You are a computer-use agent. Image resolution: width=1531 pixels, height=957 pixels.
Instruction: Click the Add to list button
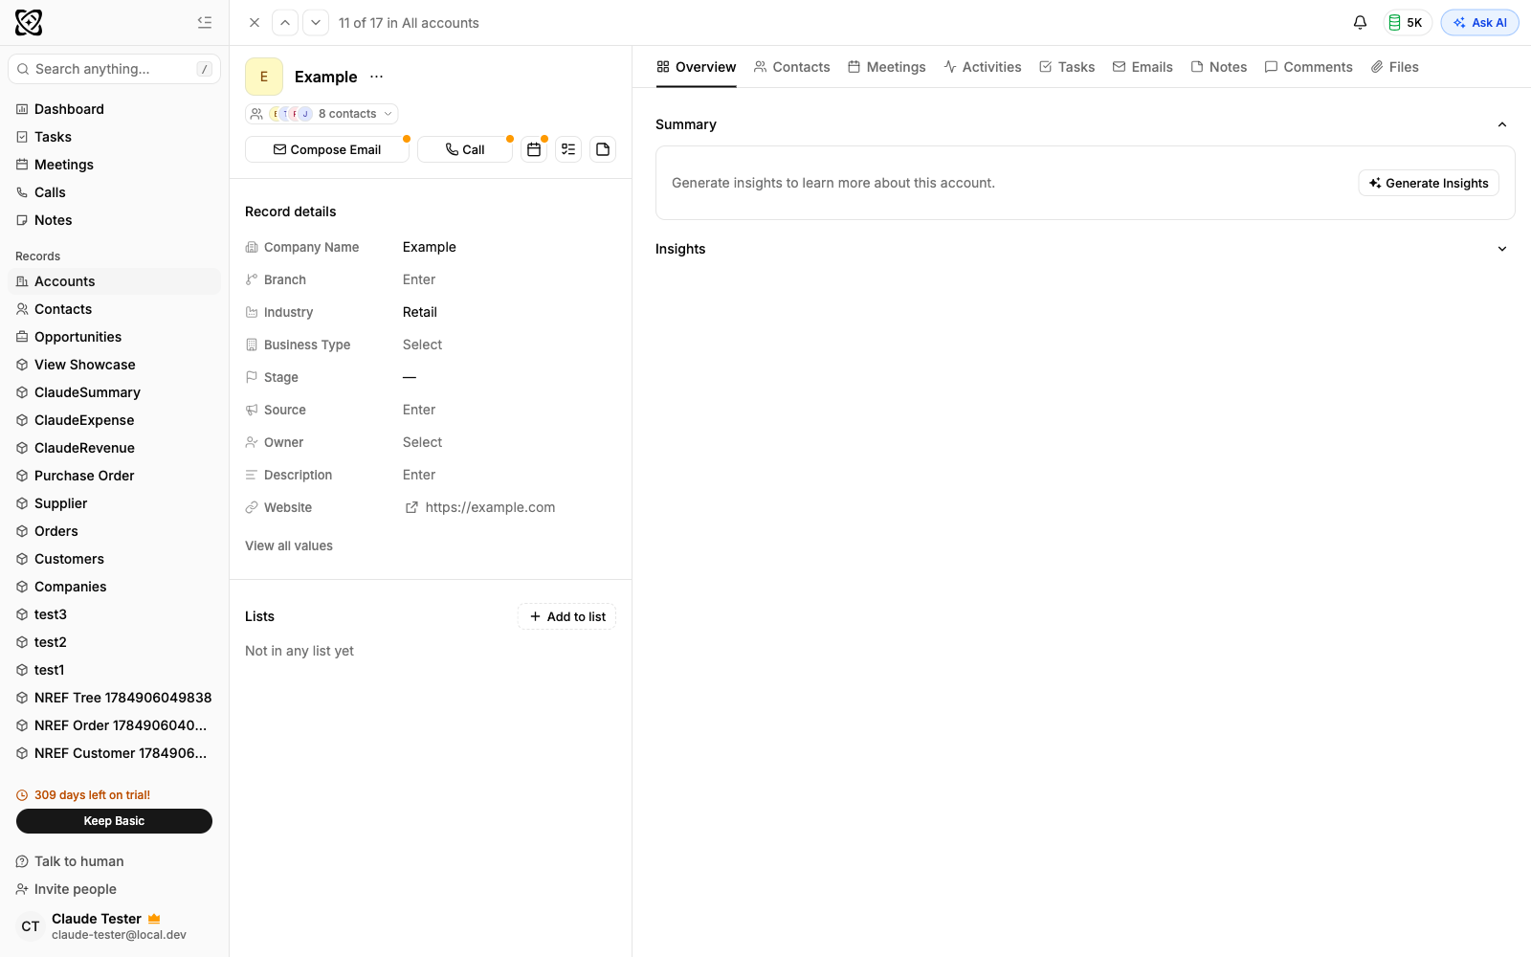(x=567, y=616)
